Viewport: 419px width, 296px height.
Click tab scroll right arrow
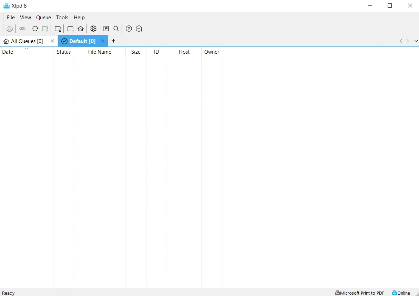408,41
